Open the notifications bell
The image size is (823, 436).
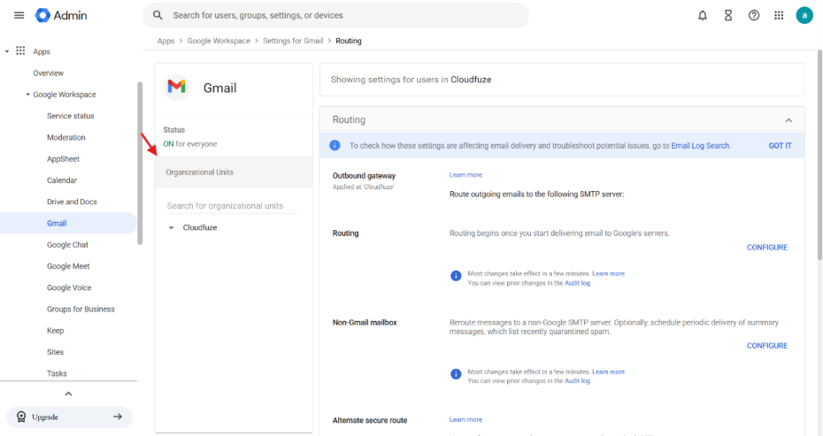(703, 15)
